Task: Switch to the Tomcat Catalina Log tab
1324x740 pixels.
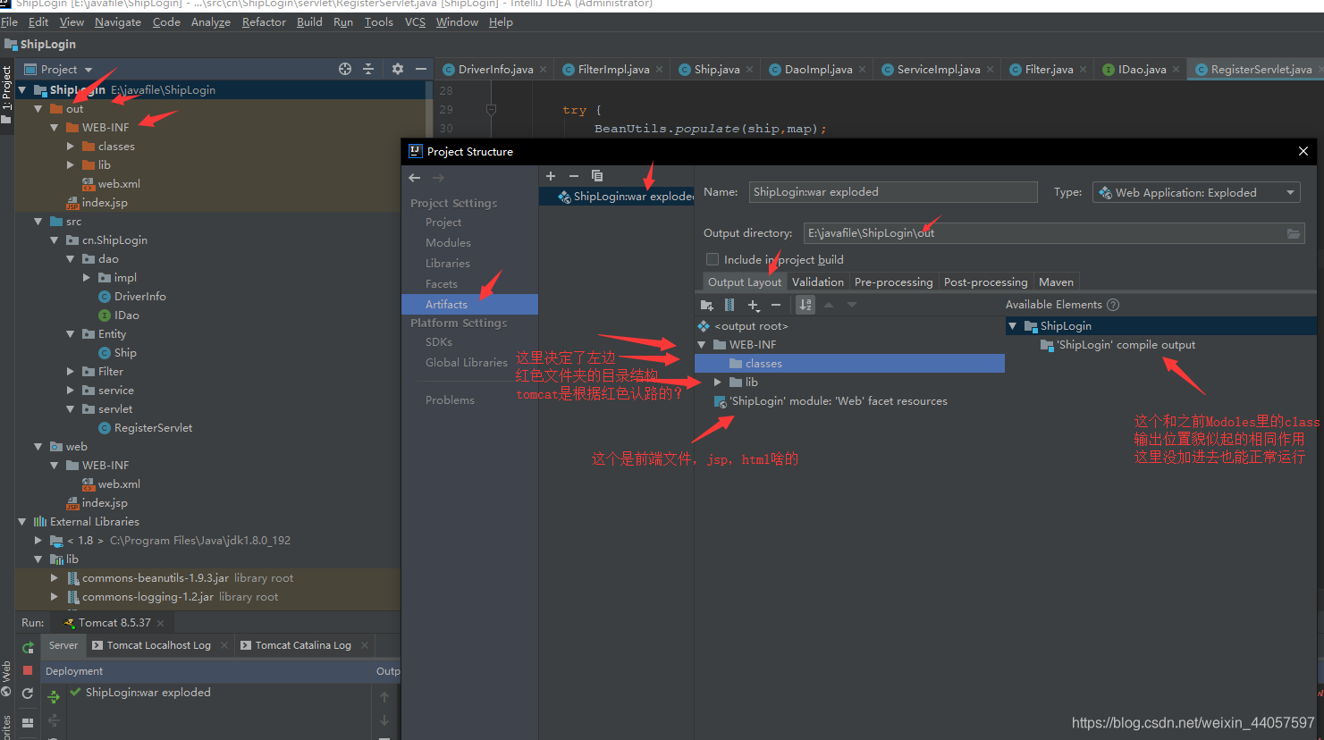Action: [303, 645]
